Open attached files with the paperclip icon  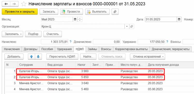click(x=115, y=12)
